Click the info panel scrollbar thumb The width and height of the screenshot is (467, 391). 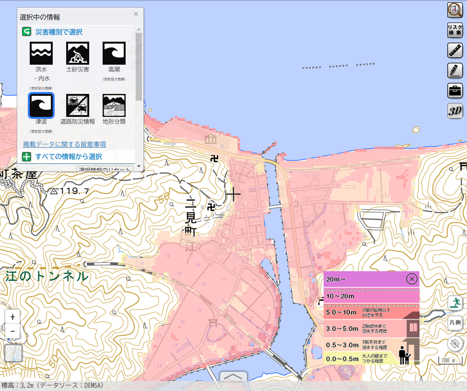pos(139,67)
